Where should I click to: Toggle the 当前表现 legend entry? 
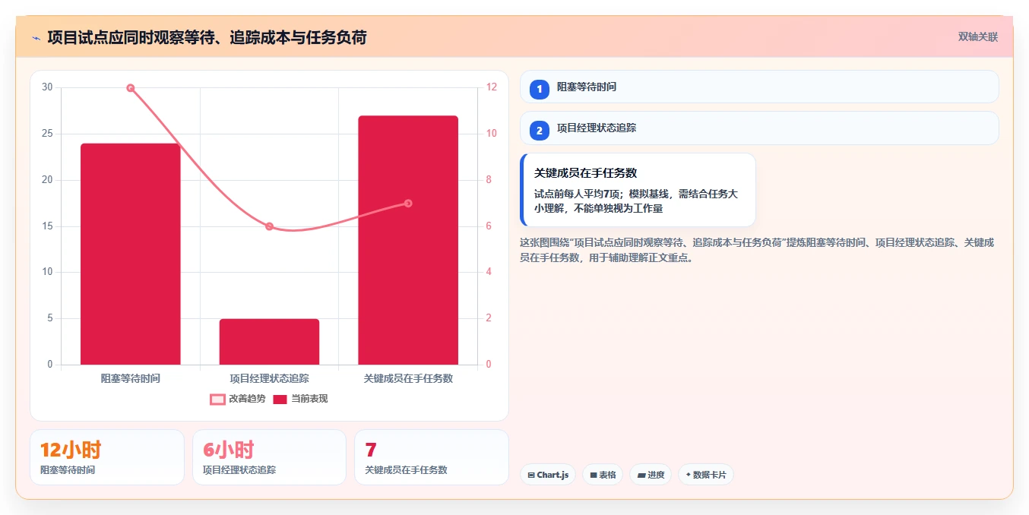[x=300, y=399]
